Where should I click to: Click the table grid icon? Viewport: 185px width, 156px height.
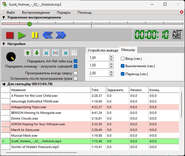tap(74, 53)
